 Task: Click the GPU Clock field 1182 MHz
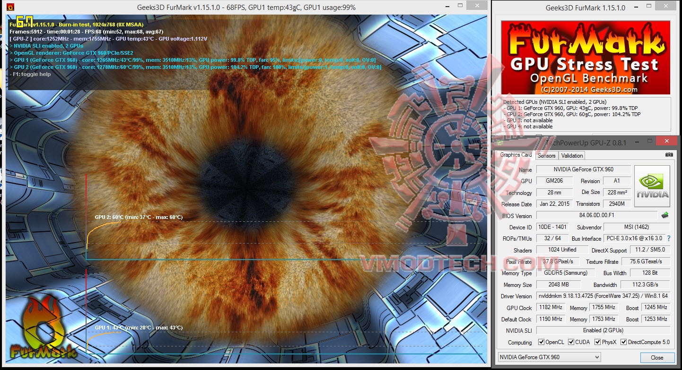pos(550,308)
